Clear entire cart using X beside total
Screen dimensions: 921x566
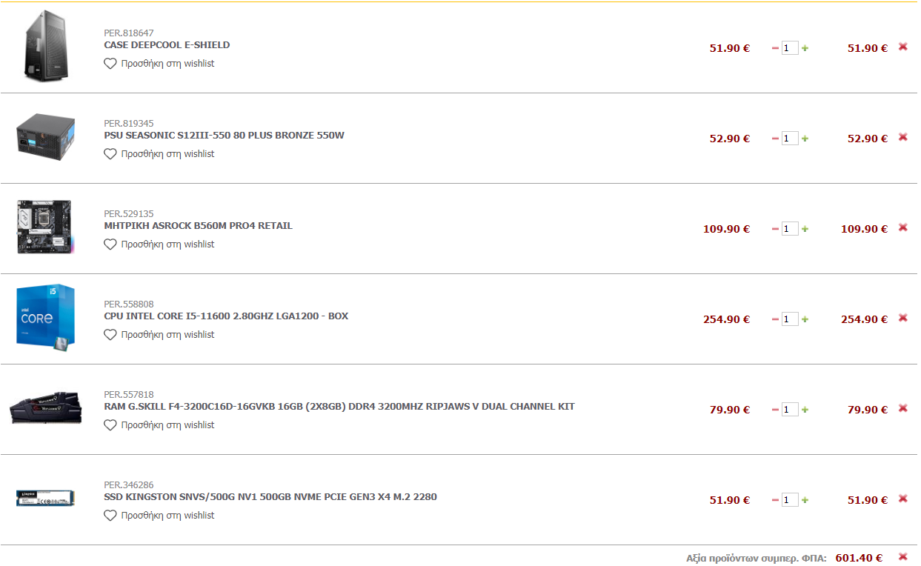tap(902, 557)
